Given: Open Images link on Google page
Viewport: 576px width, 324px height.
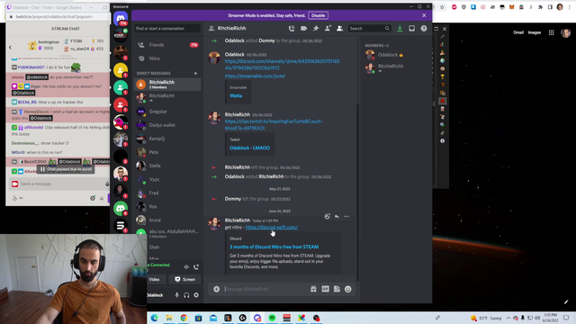Looking at the screenshot, I should pyautogui.click(x=534, y=32).
